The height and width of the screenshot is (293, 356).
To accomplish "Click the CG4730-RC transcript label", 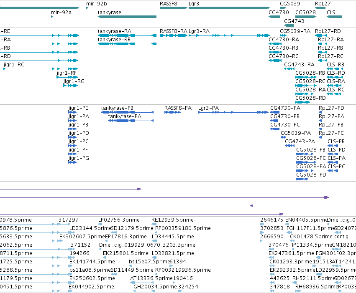I will [x=284, y=56].
